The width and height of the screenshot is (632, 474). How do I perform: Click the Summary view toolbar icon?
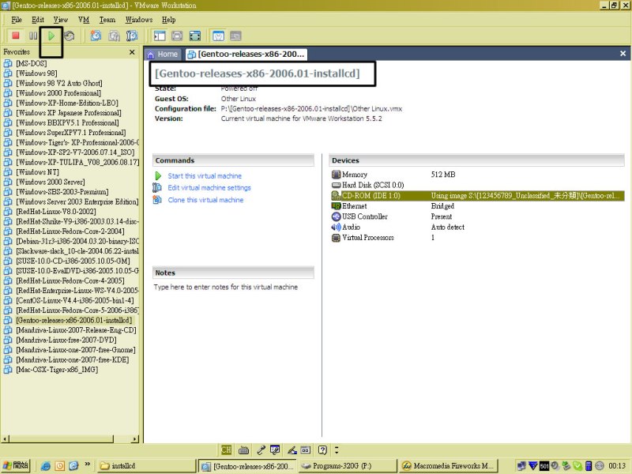click(x=218, y=36)
